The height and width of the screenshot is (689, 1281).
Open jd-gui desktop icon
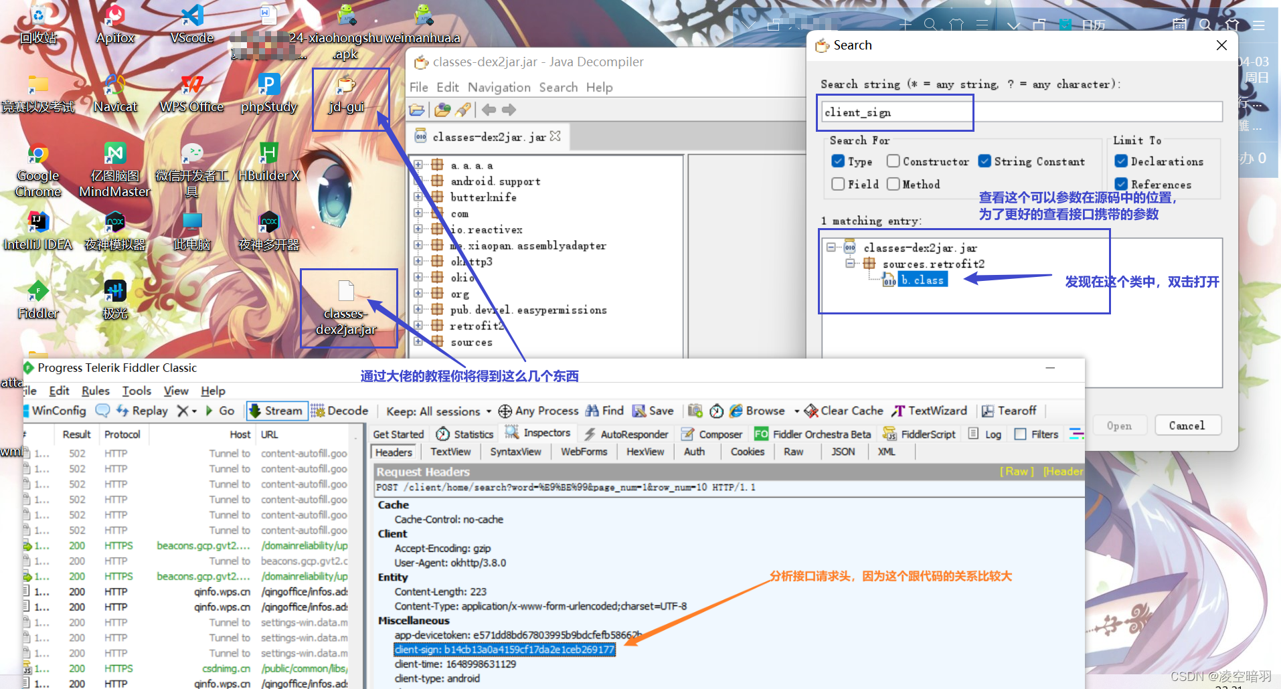point(346,94)
